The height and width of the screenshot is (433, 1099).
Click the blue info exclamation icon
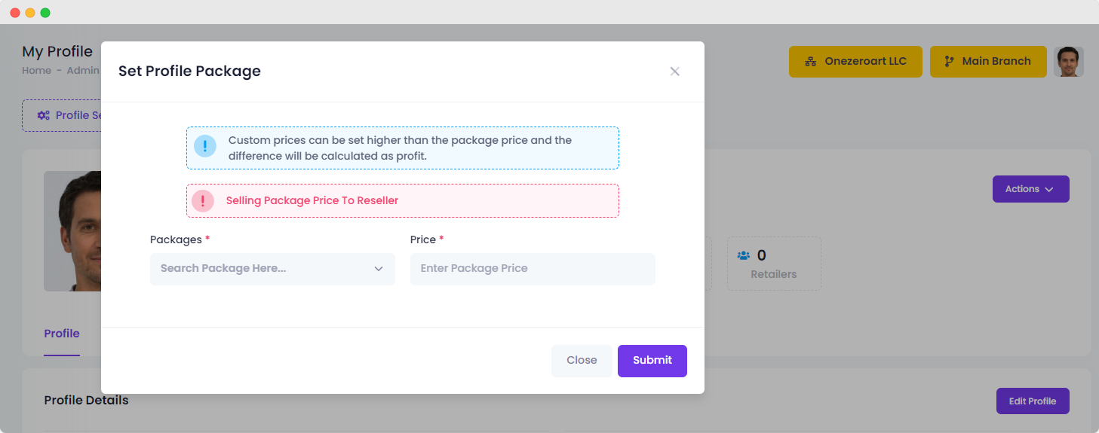click(x=205, y=146)
